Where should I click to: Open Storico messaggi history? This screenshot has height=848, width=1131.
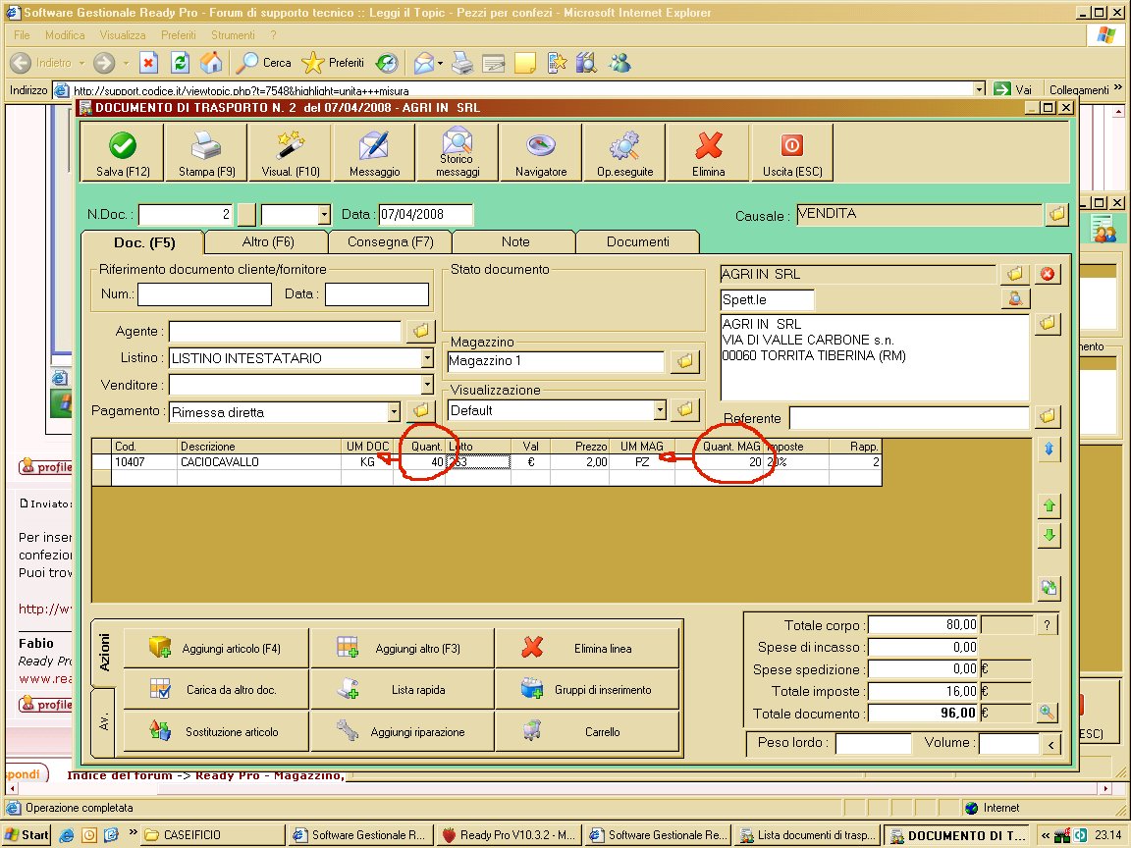pyautogui.click(x=457, y=153)
